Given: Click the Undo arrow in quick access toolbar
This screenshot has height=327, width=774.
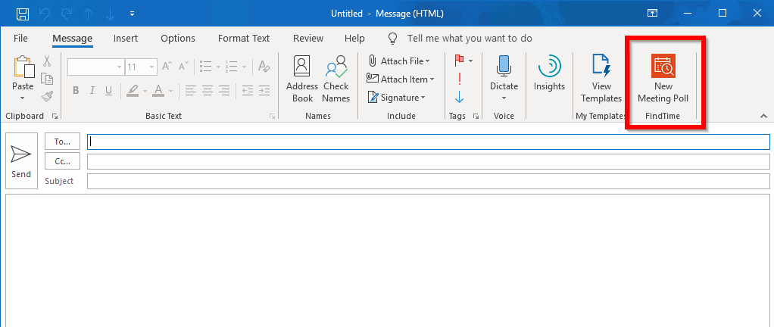Looking at the screenshot, I should (x=45, y=14).
